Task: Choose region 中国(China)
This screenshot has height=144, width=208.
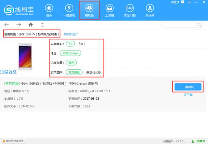Action: (x=71, y=53)
